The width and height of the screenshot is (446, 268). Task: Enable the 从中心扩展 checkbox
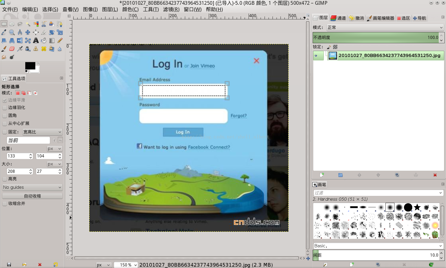(5, 124)
